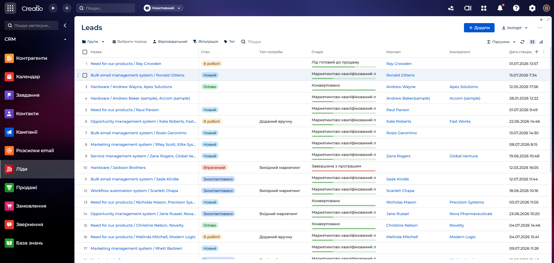Refresh the leads list
The width and height of the screenshot is (554, 263).
click(x=522, y=42)
